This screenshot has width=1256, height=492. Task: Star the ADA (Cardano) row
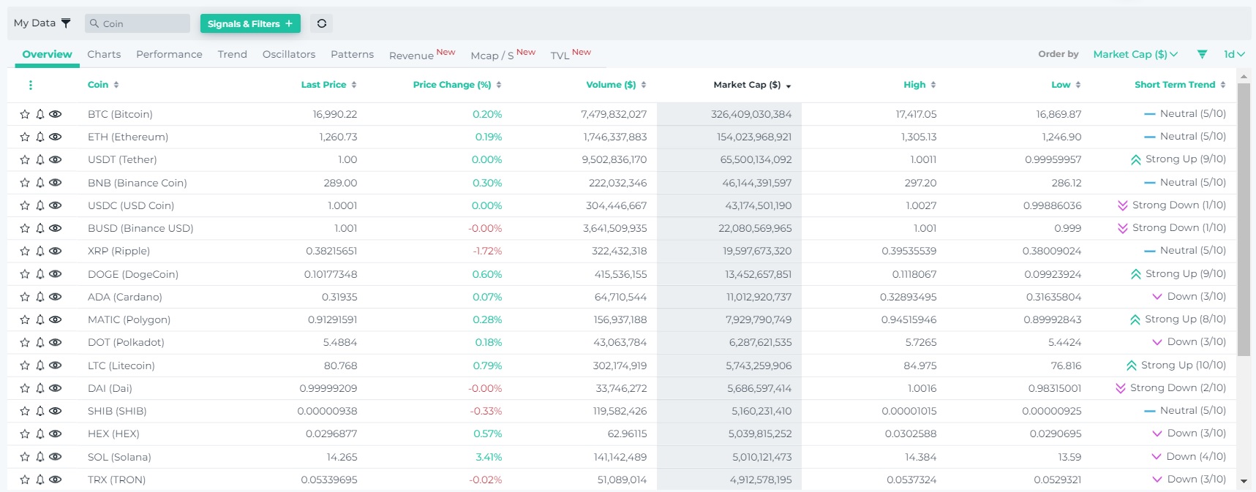click(x=25, y=297)
